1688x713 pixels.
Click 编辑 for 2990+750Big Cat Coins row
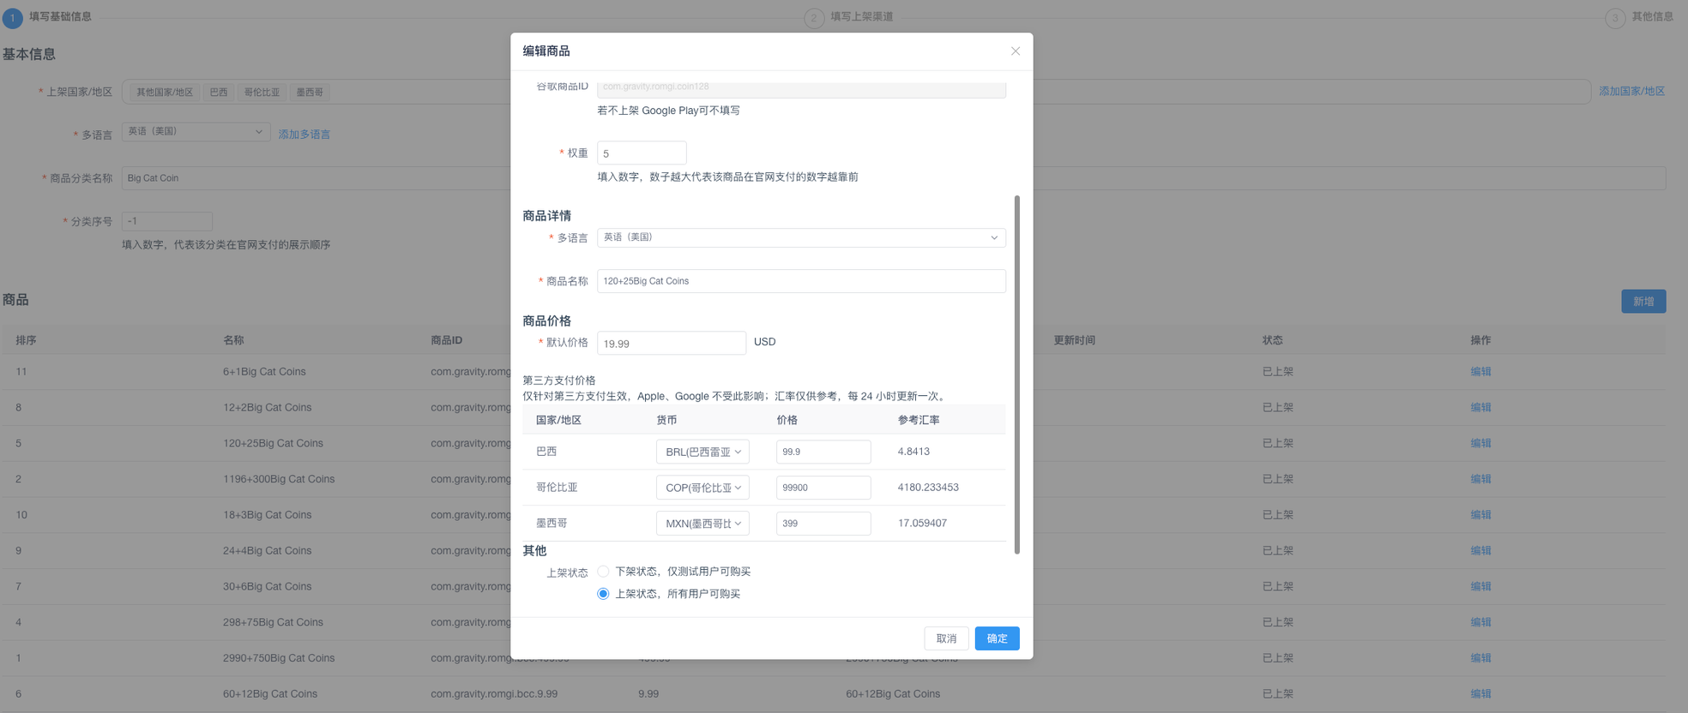pyautogui.click(x=1480, y=658)
